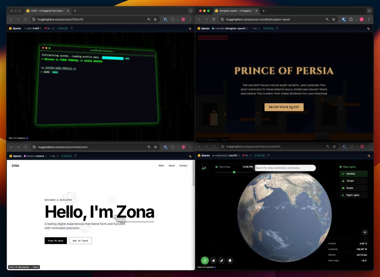
Task: Open profile avatar in nz03 window
Action: (183, 19)
